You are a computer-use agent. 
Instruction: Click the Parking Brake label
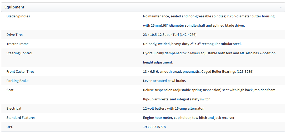(x=18, y=81)
